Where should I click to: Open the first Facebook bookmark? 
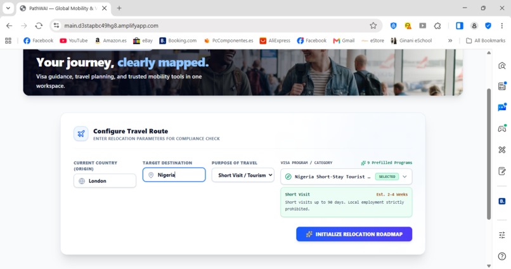(x=39, y=41)
